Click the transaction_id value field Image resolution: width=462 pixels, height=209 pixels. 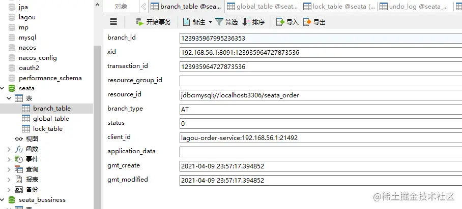click(321, 67)
